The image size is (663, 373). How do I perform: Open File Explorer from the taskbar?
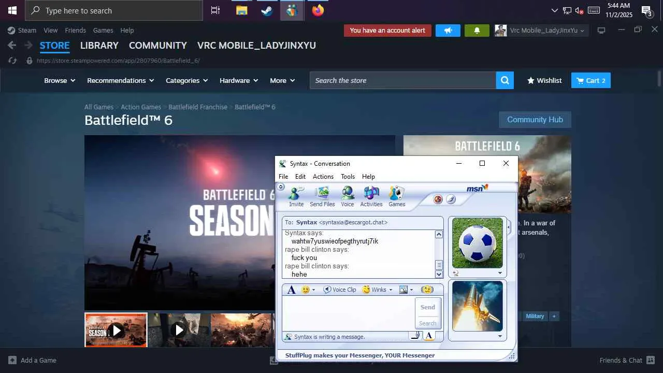click(x=241, y=10)
